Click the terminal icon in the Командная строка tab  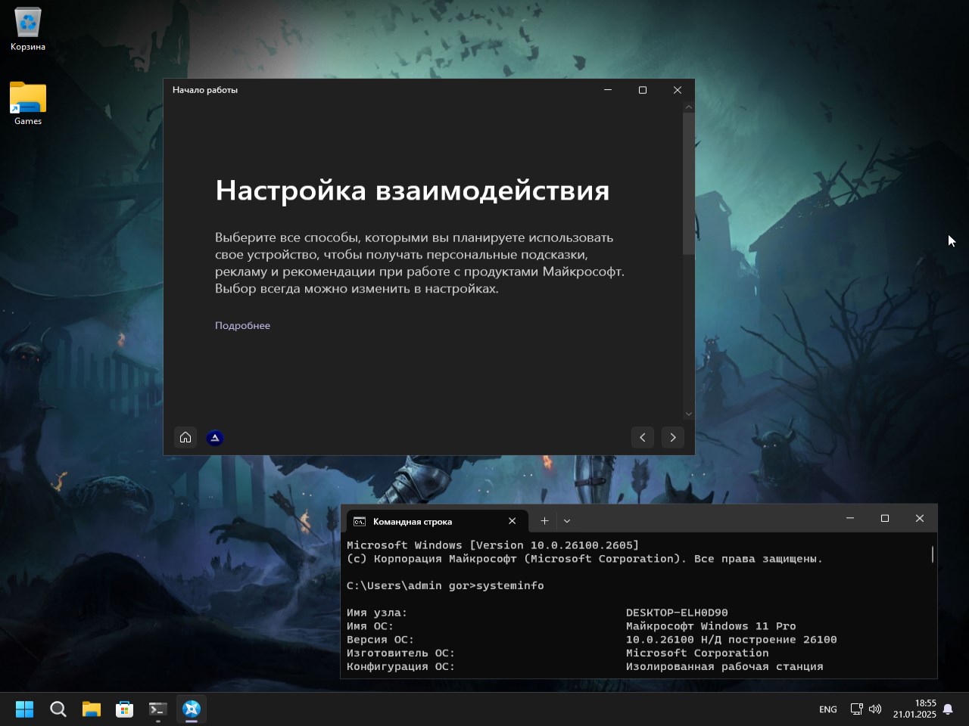click(360, 522)
